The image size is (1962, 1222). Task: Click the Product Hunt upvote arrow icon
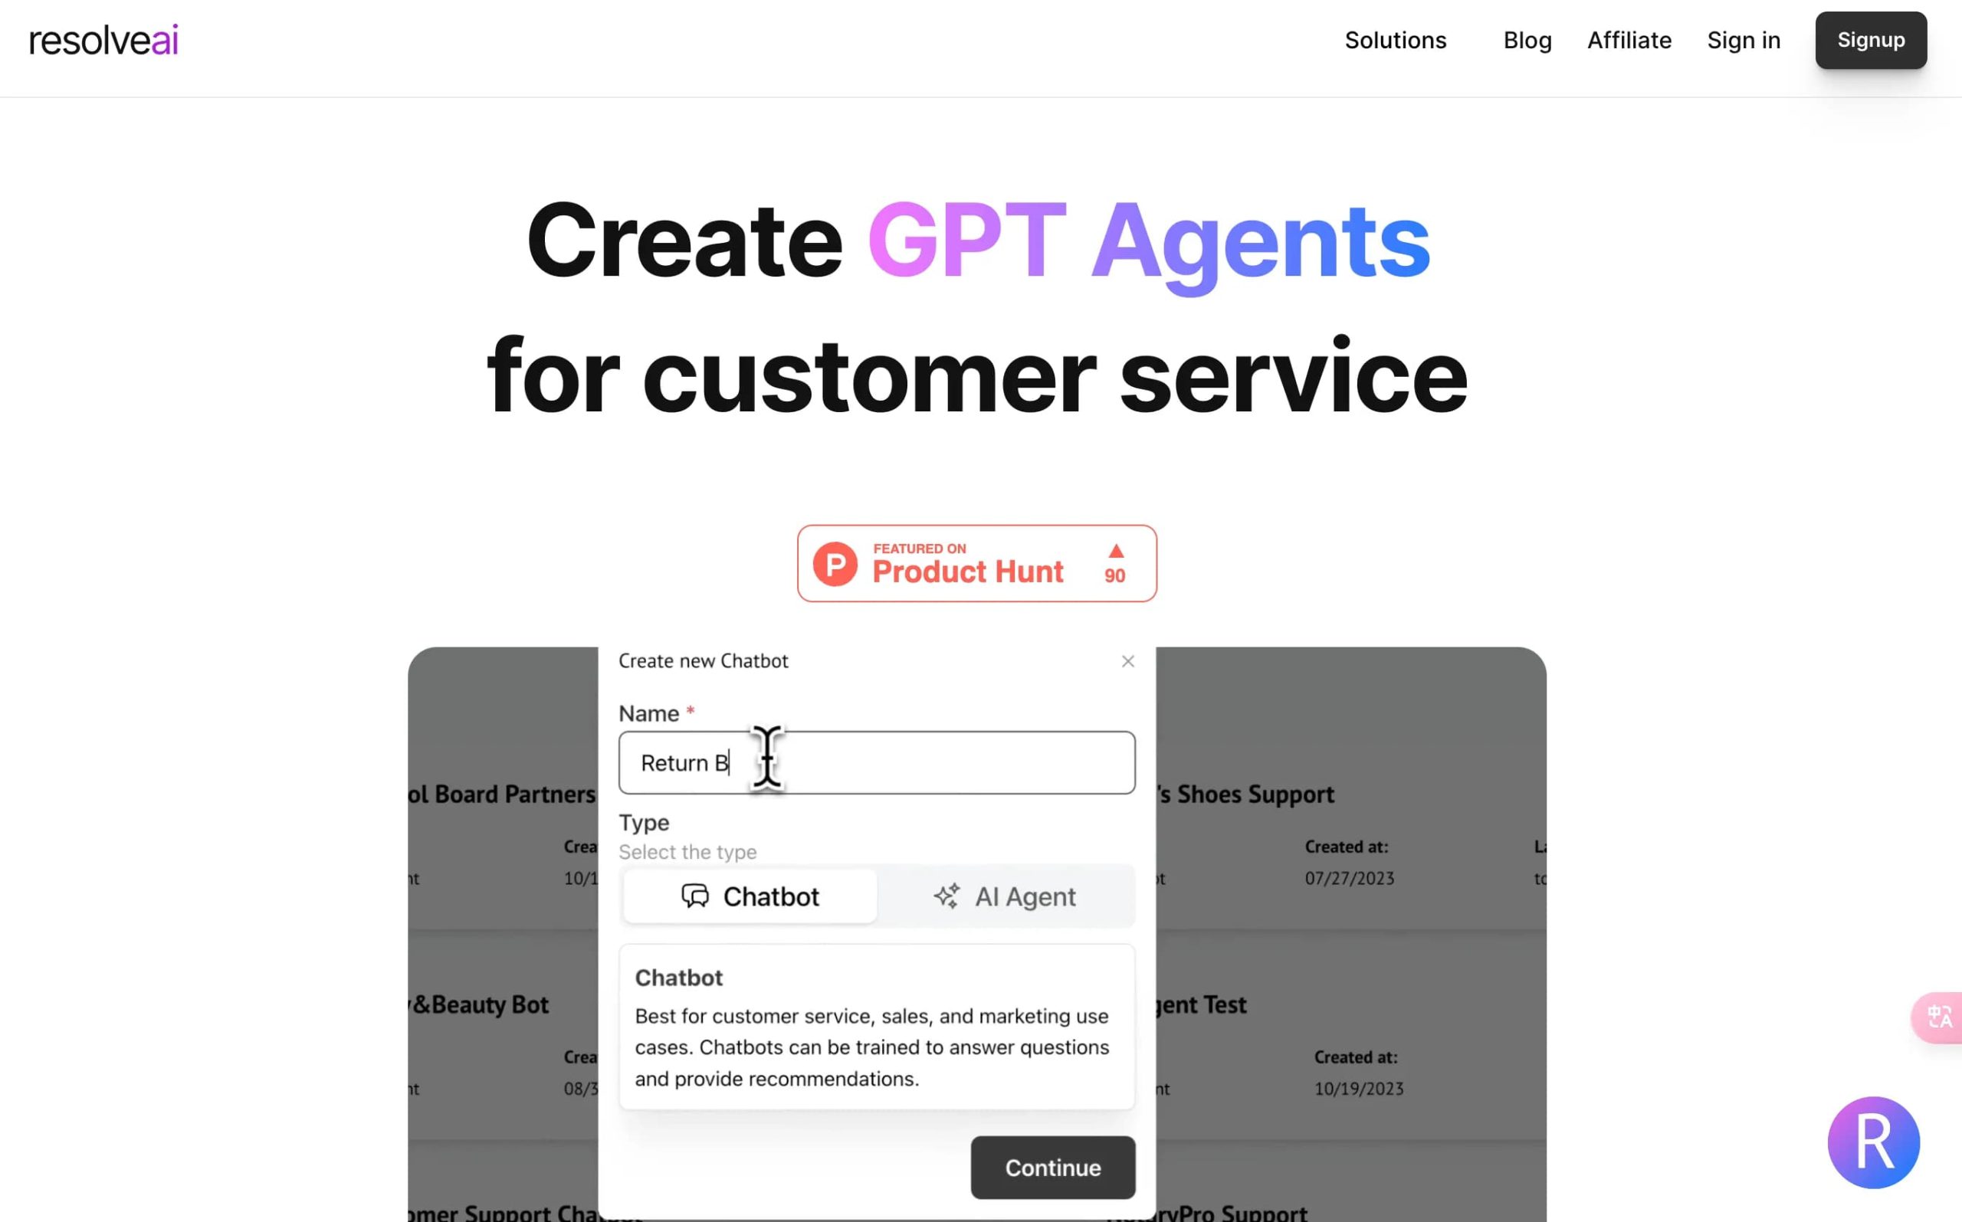click(x=1114, y=549)
